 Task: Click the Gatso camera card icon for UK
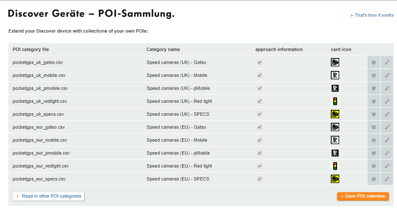click(x=335, y=62)
